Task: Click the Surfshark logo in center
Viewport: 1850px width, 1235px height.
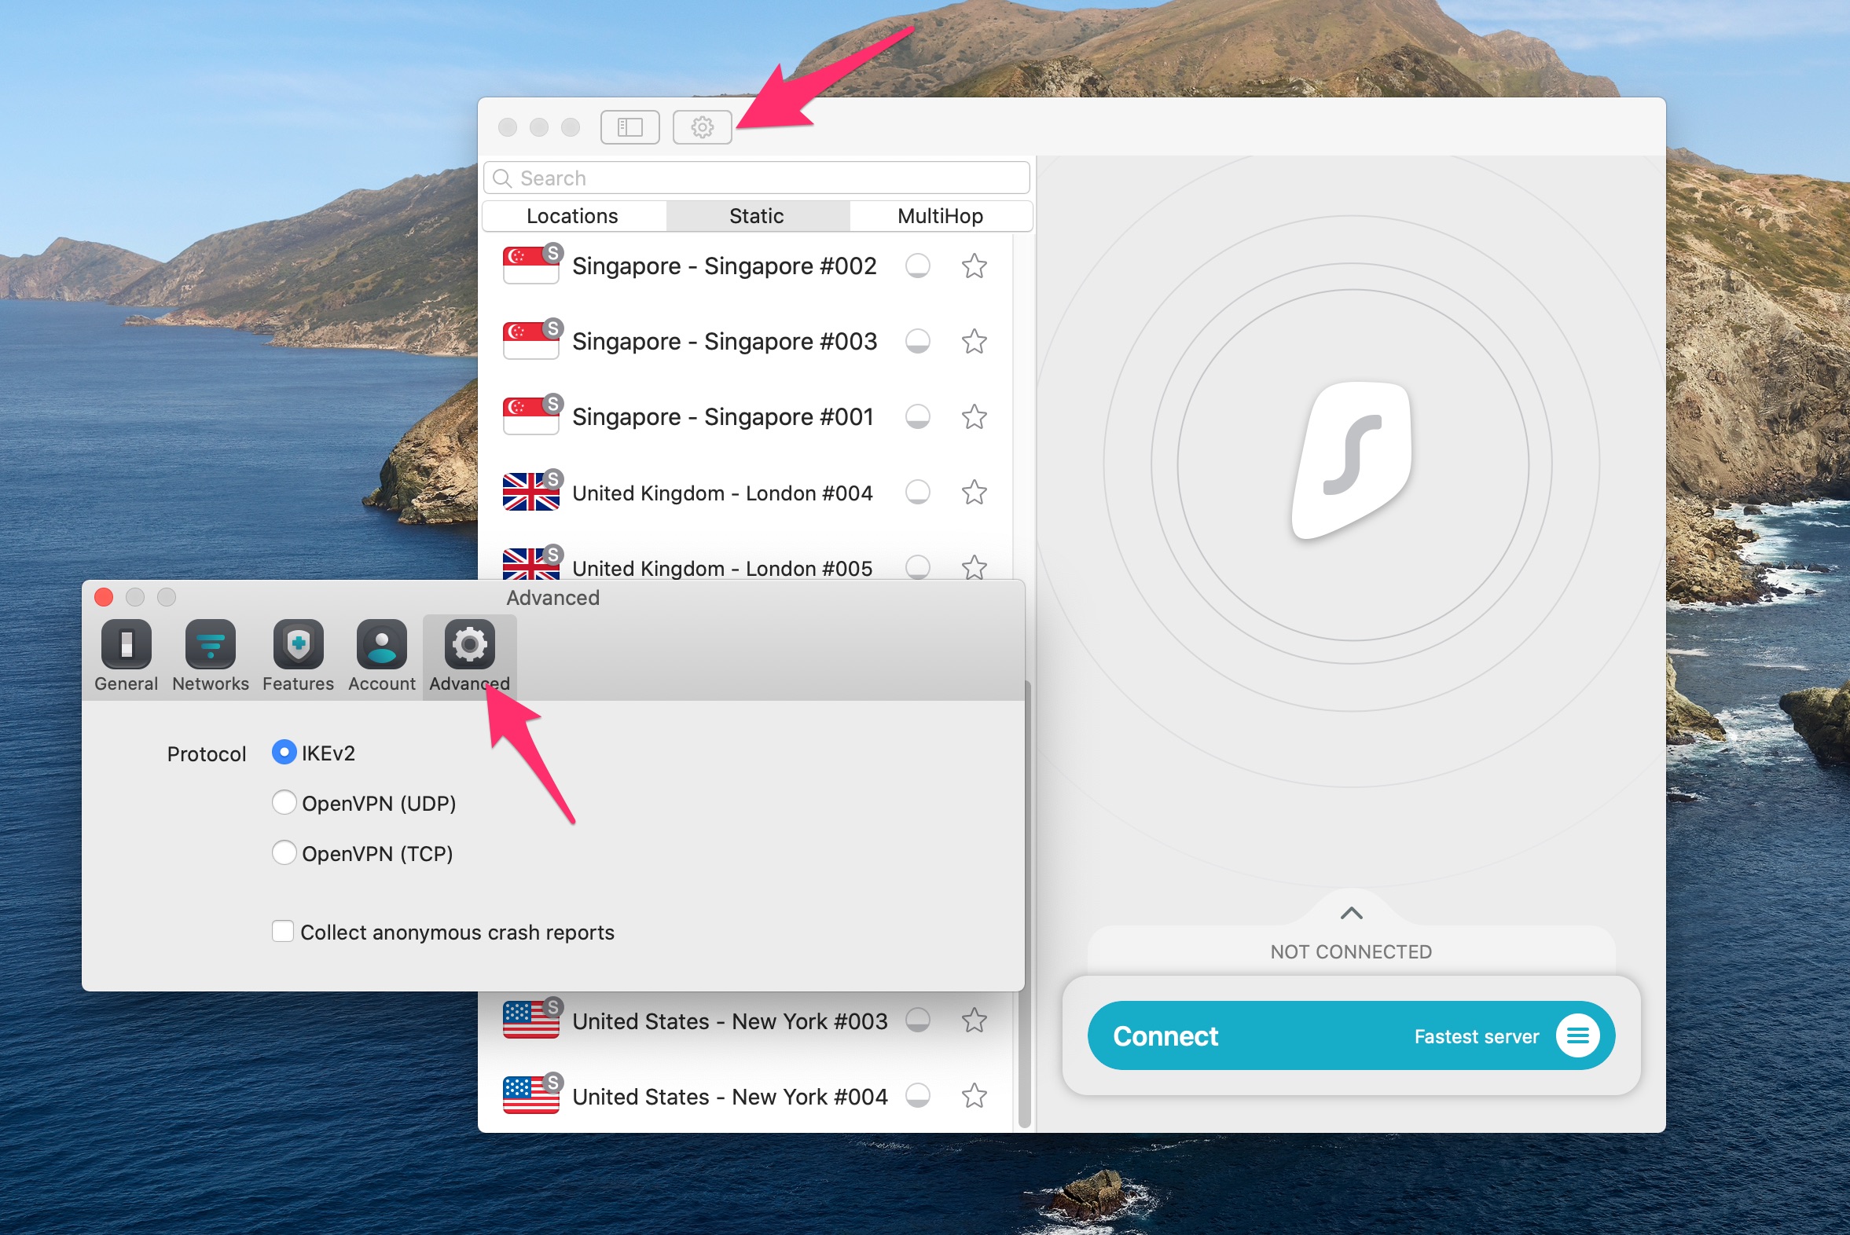Action: [1351, 460]
